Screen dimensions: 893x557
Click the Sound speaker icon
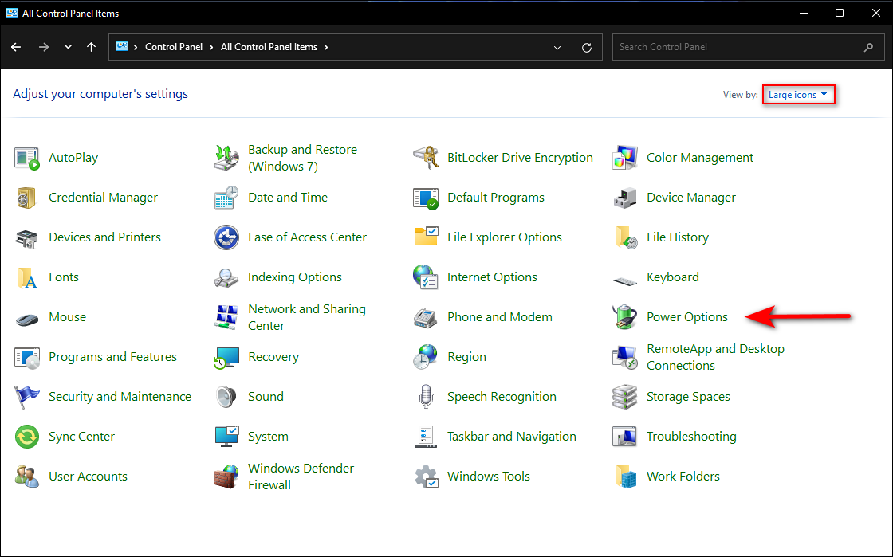pos(226,397)
